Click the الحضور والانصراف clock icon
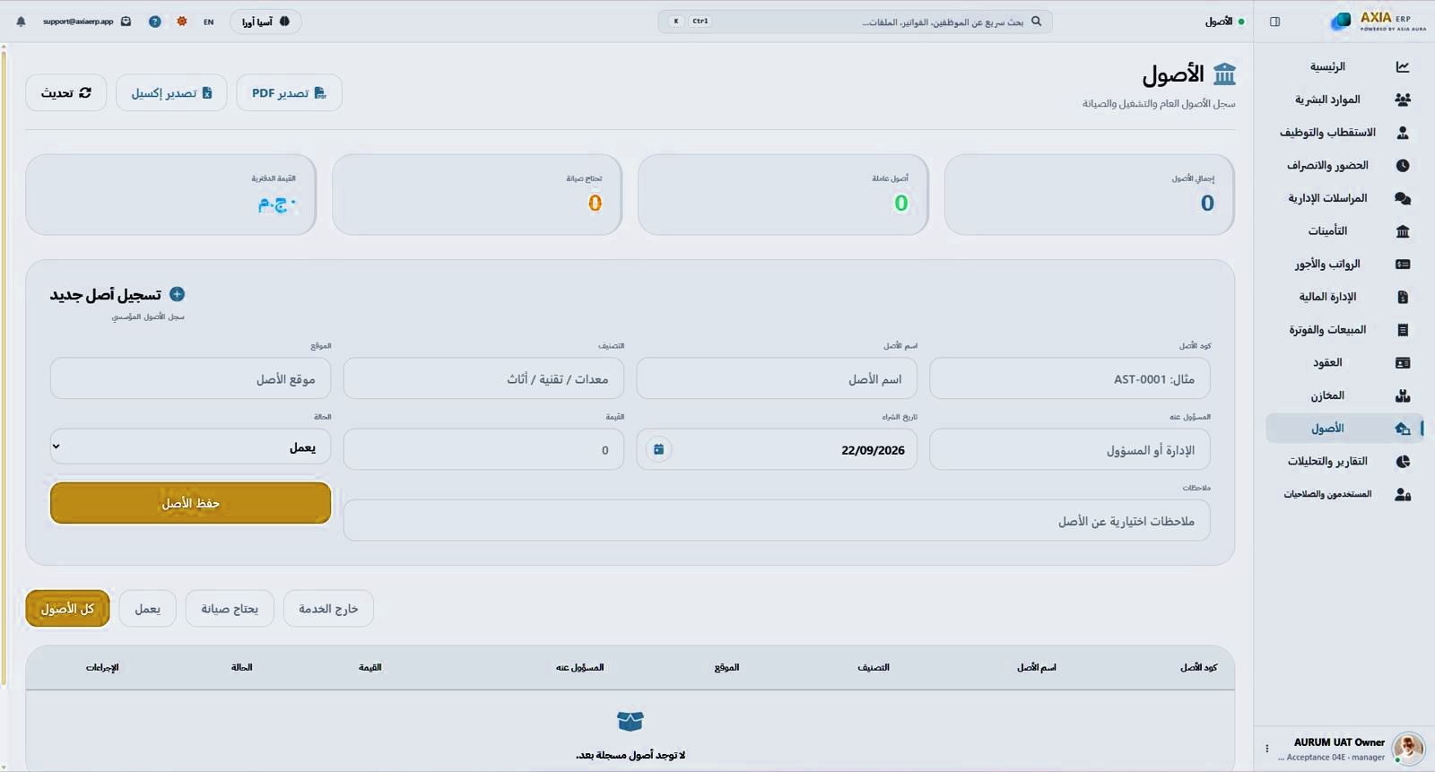Screen dimensions: 1435x772 click(1403, 166)
